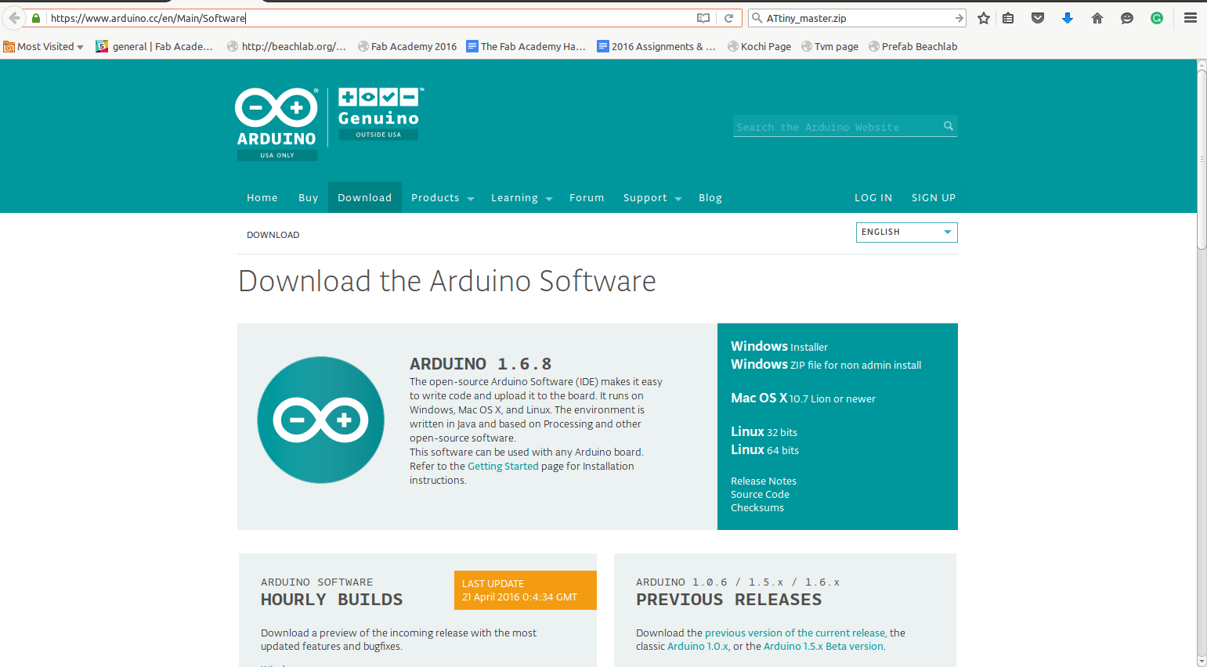Click the website search magnifier icon
The image size is (1207, 667).
949,125
